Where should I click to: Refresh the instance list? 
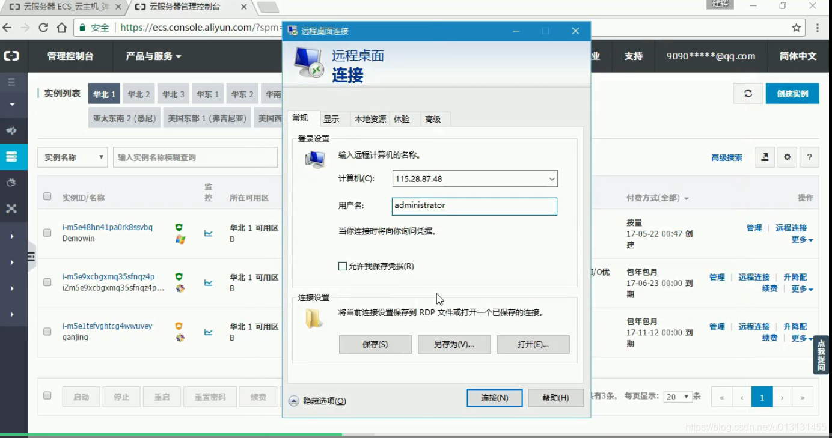click(748, 94)
